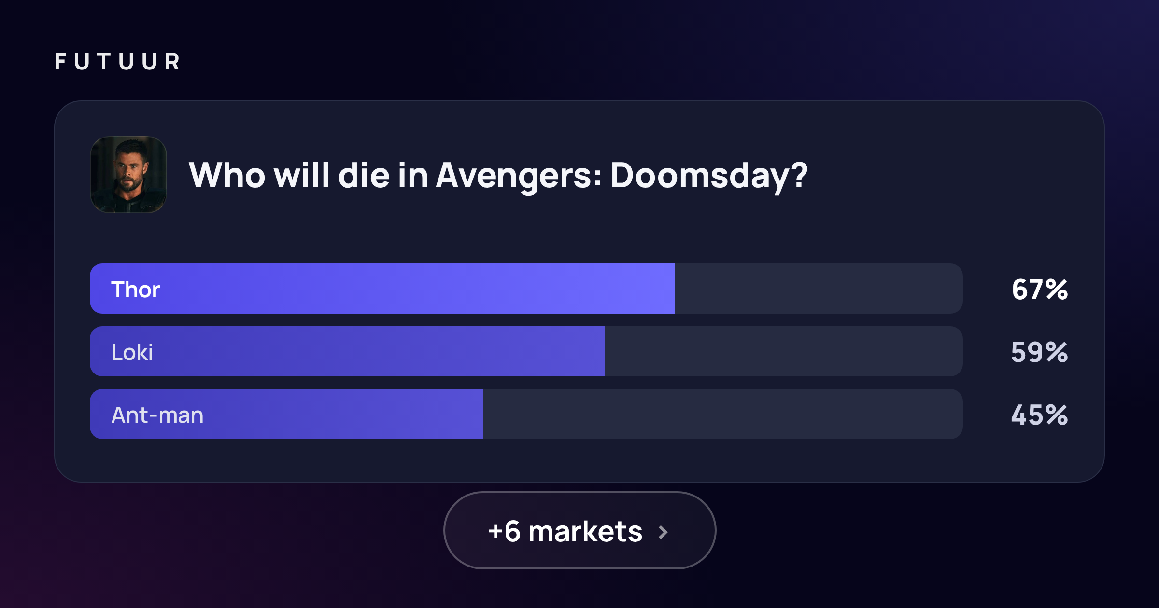1159x608 pixels.
Task: Click the 59% value for Loki
Action: tap(1040, 352)
